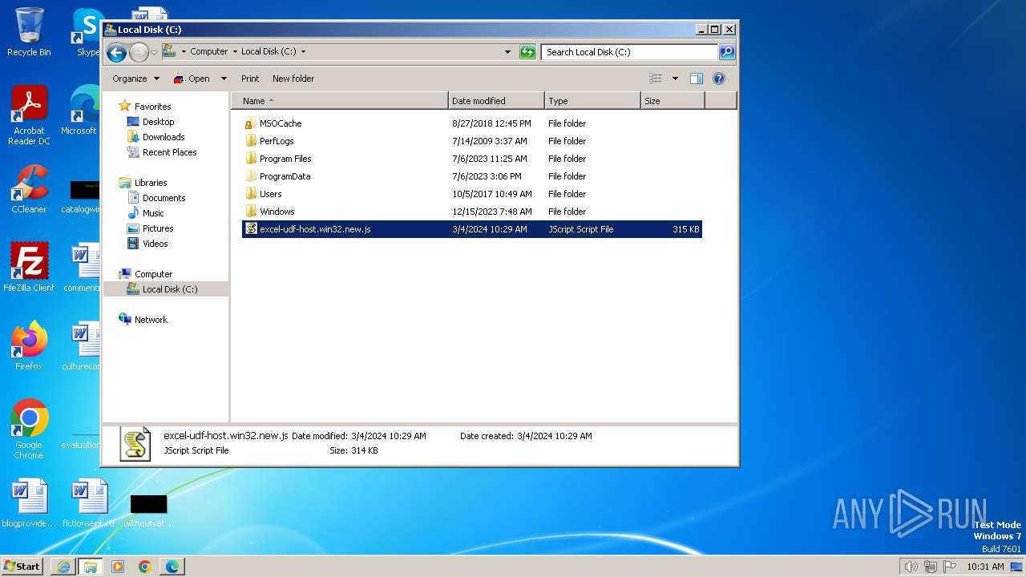
Task: Click the Show desktop button
Action: pos(1018,567)
